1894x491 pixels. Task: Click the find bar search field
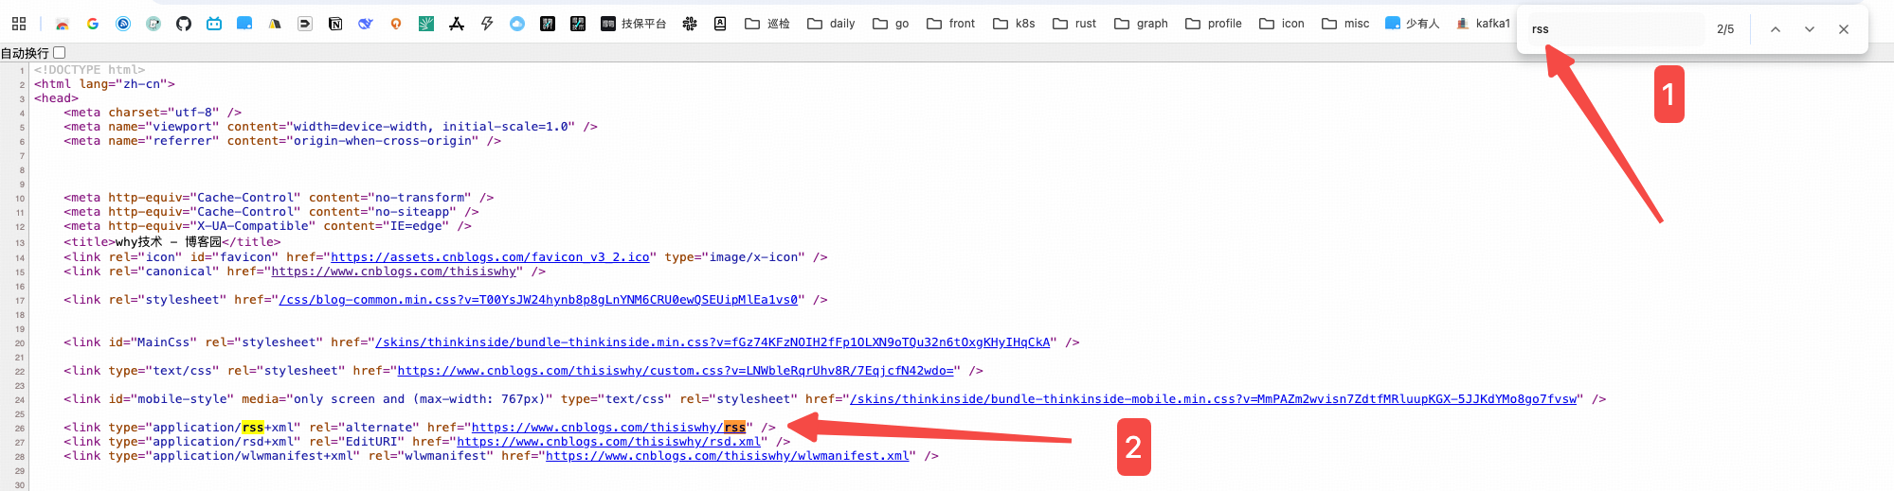[1611, 29]
